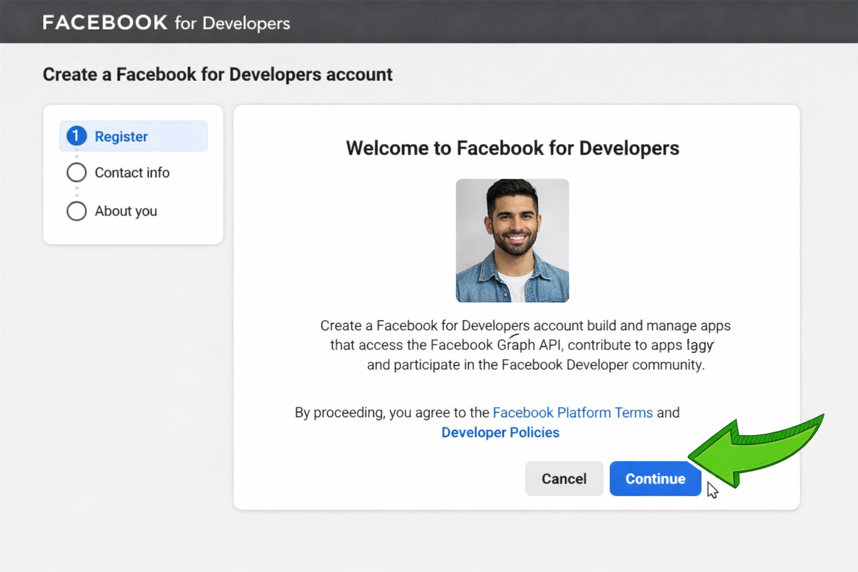Image resolution: width=858 pixels, height=572 pixels.
Task: Click the number 1 step icon
Action: 77,136
